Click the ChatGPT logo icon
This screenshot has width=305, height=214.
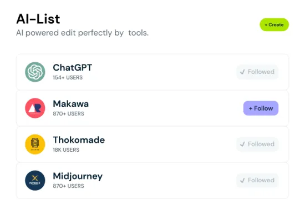(35, 72)
